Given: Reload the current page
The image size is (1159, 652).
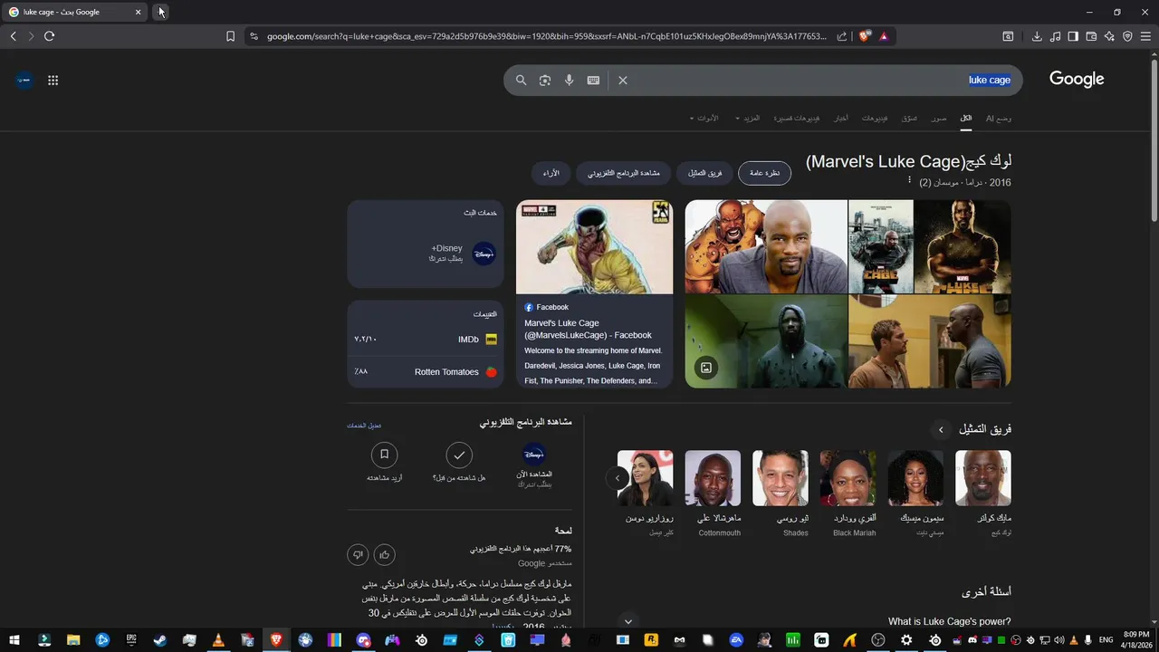Looking at the screenshot, I should 49,36.
